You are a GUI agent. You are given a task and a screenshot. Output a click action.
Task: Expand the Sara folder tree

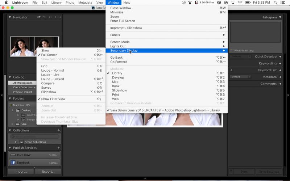(x=13, y=124)
